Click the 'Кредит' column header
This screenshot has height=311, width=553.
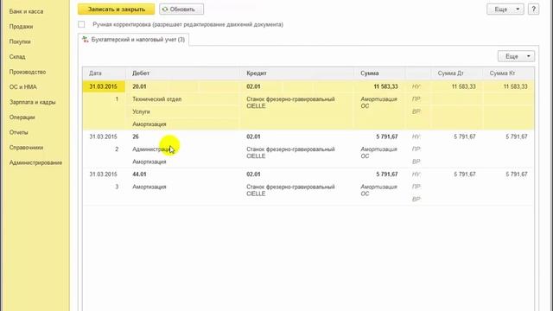point(296,73)
